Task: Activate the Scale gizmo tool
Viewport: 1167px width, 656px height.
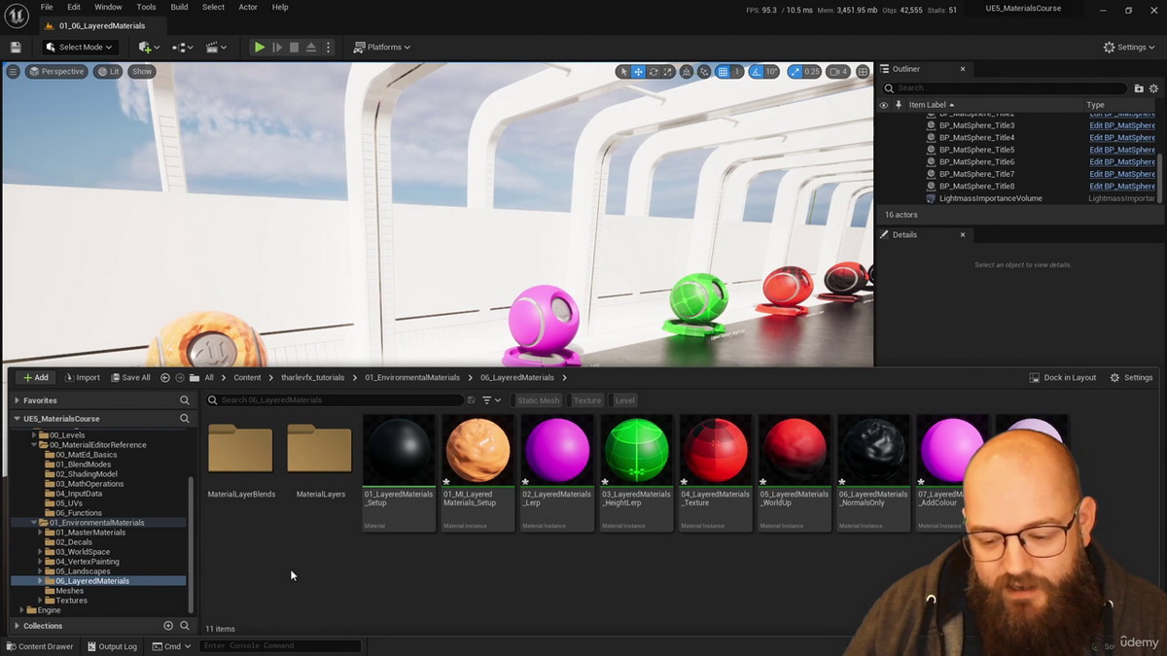Action: pyautogui.click(x=667, y=72)
